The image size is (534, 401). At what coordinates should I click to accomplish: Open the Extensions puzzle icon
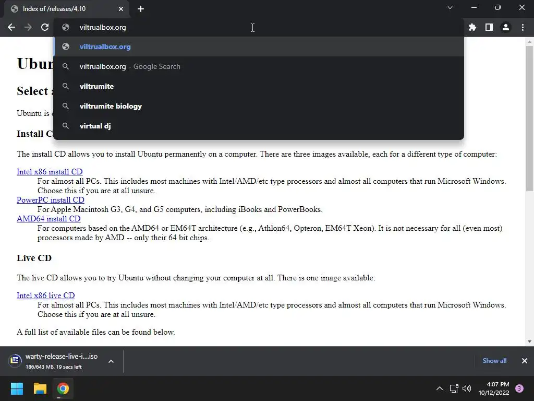[472, 27]
